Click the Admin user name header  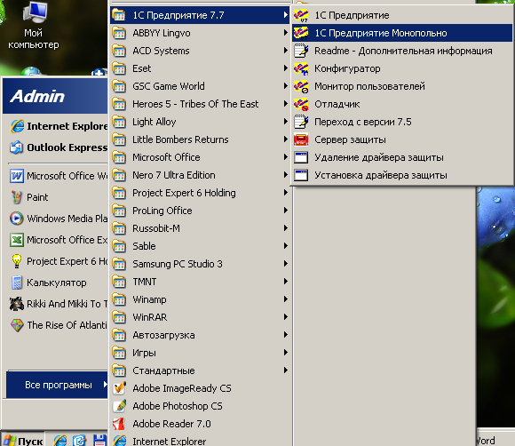click(x=37, y=96)
